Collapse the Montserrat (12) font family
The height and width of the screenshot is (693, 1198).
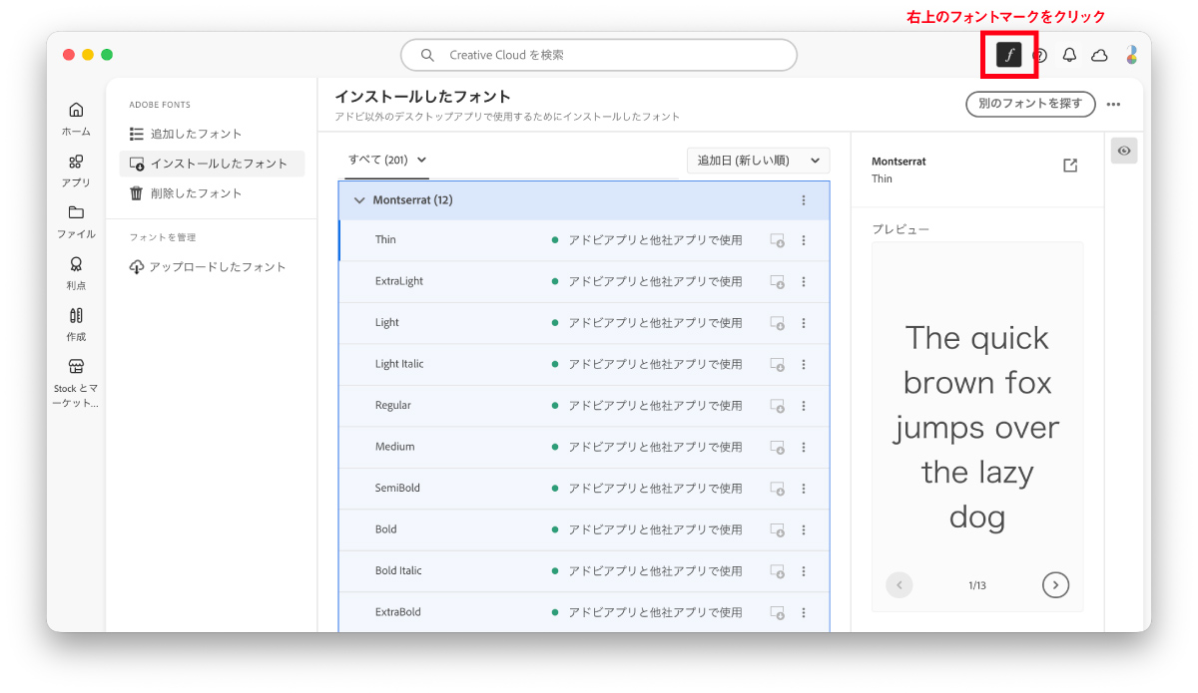[359, 200]
